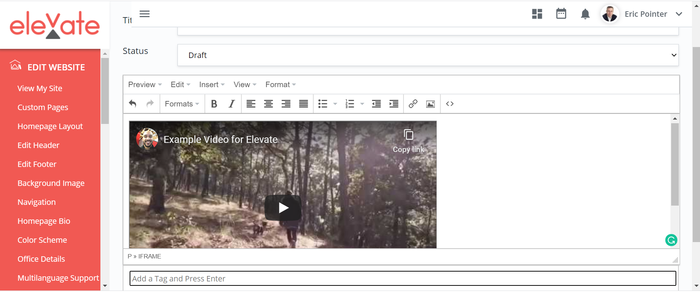
Task: Open numbered list style dropdown arrow
Action: (x=362, y=104)
